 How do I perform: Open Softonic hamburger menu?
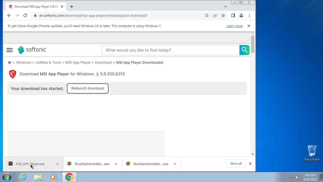(10, 50)
